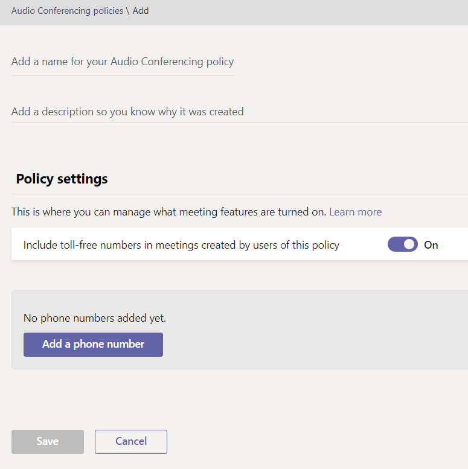Open Audio Conferencing policies breadcrumb link
The image size is (468, 469).
[x=67, y=11]
